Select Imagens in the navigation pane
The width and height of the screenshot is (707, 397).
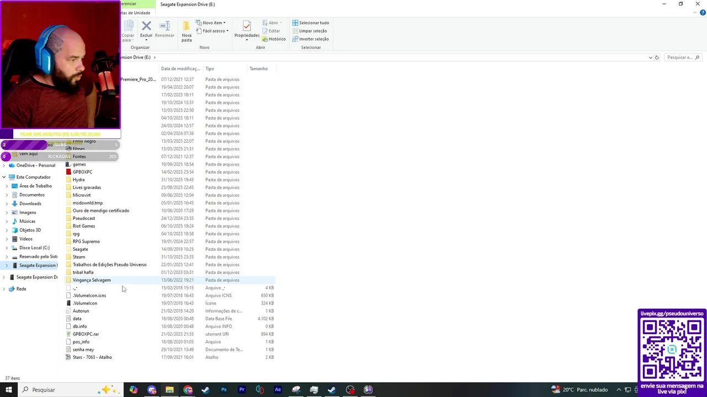pos(28,212)
